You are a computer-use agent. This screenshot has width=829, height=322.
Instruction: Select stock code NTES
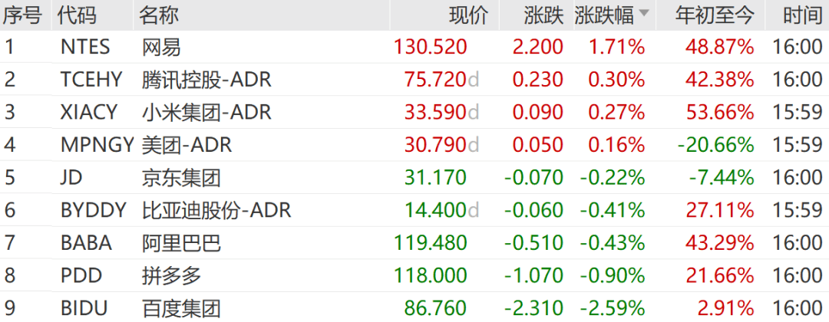(86, 48)
